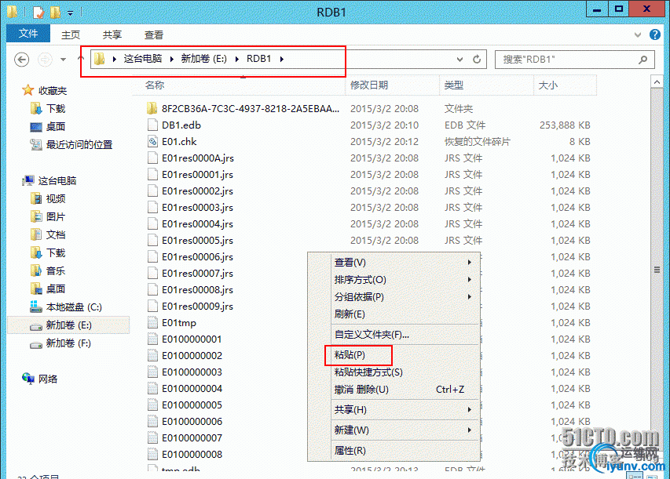
Task: Switch to the 查看 ribbon tab
Action: [153, 35]
